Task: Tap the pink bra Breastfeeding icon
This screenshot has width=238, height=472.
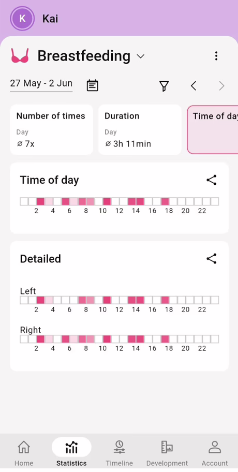Action: 20,56
